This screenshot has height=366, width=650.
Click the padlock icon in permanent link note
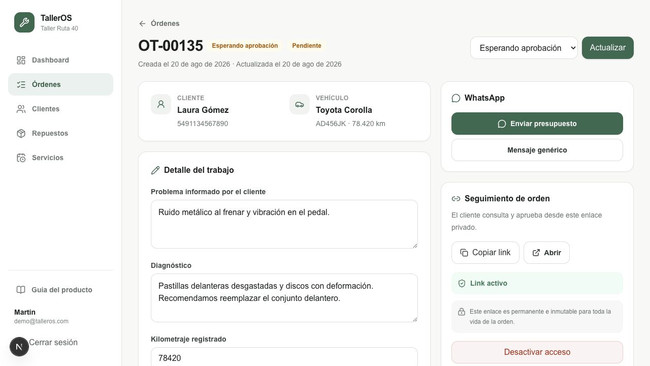pos(462,312)
